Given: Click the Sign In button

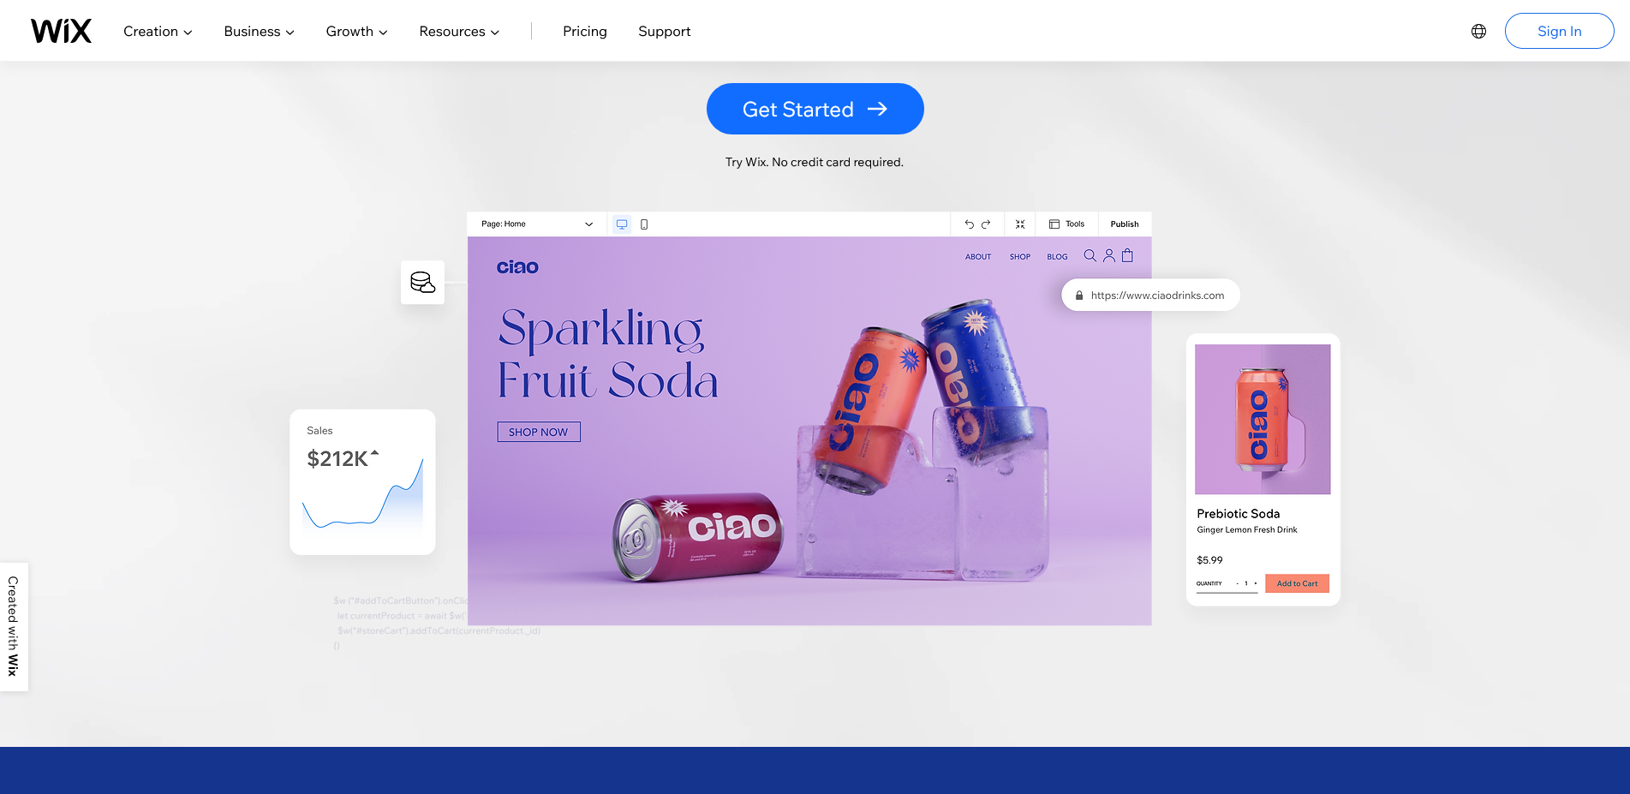Looking at the screenshot, I should coord(1559,31).
